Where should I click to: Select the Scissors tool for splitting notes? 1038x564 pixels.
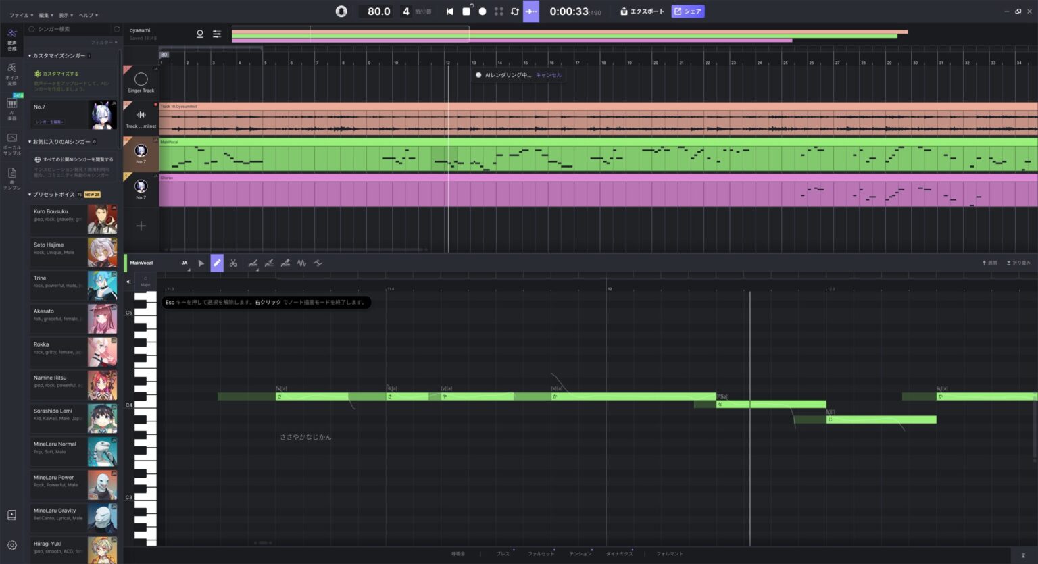click(x=233, y=263)
